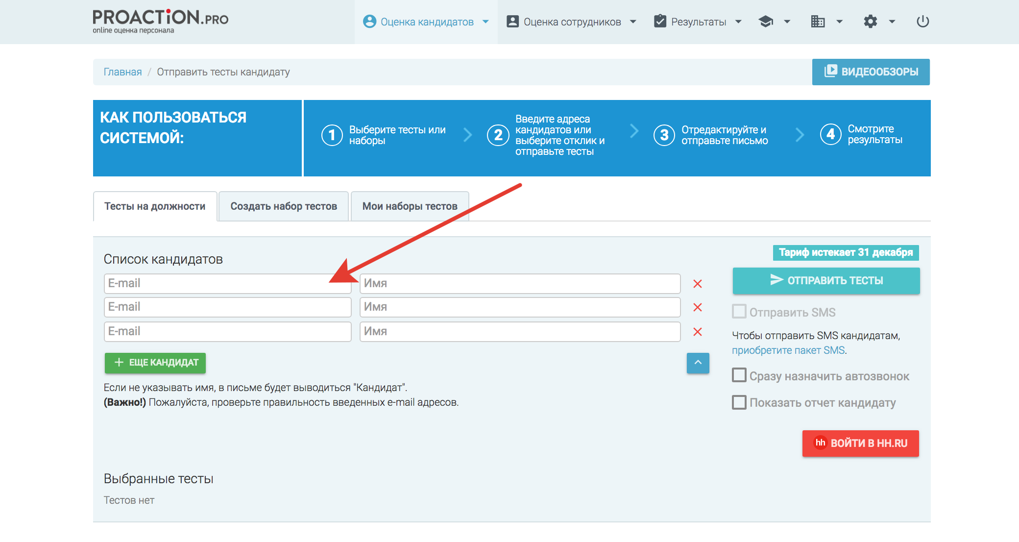Screen dimensions: 1019x542
Task: Open the Оценка кандидатов menu
Action: [426, 22]
